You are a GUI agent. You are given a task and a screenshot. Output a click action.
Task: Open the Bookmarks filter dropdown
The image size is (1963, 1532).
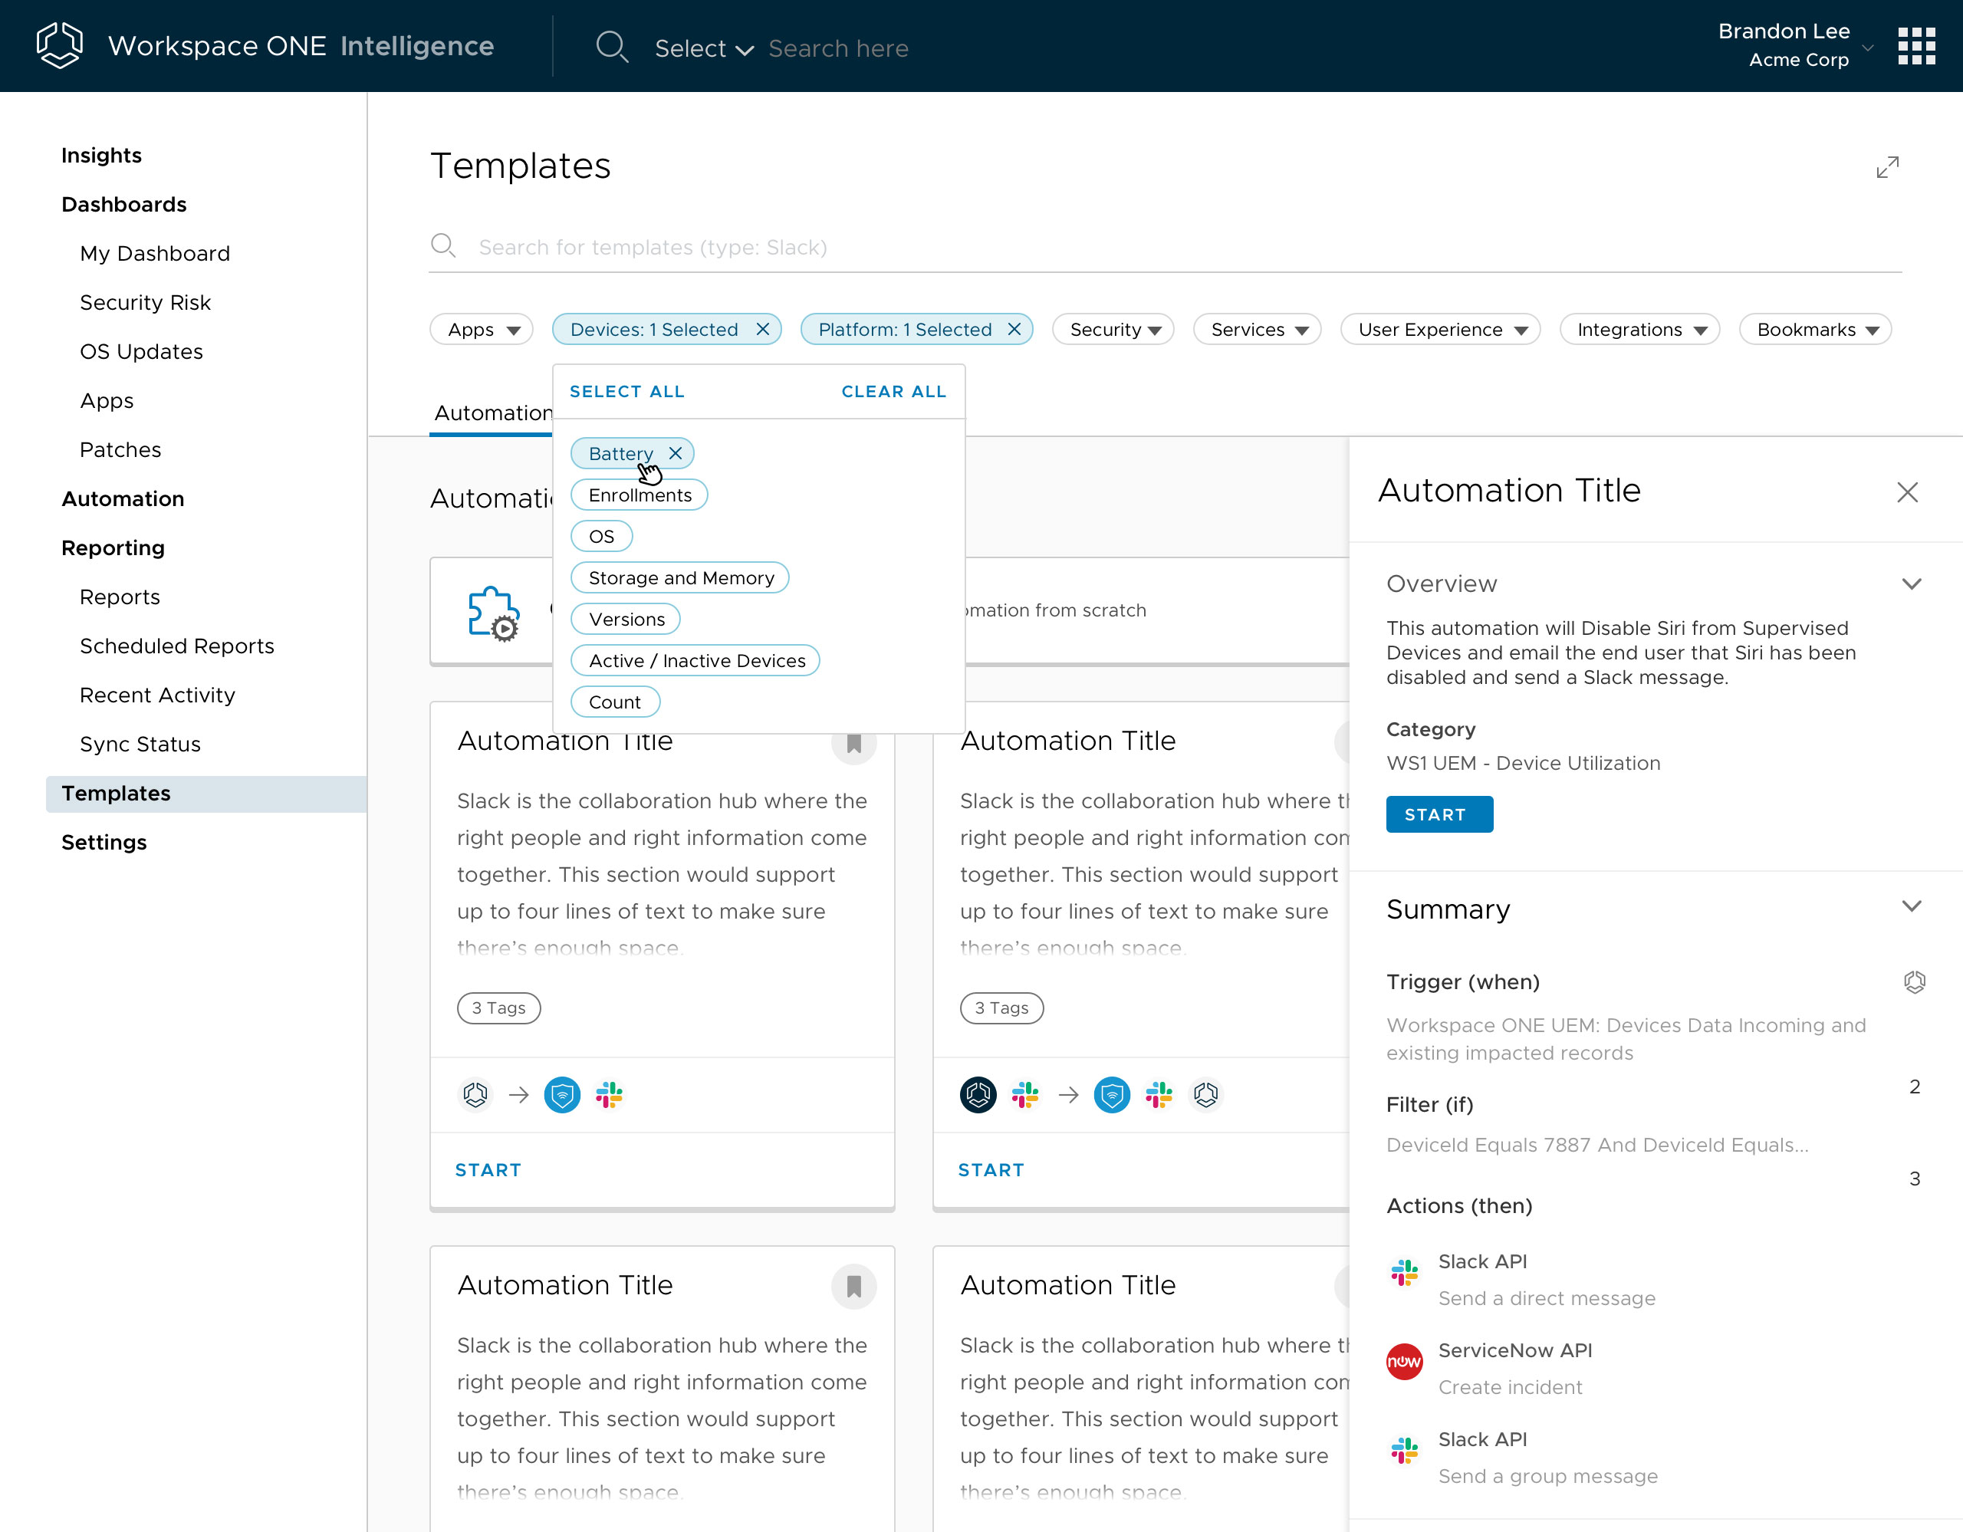[x=1815, y=330]
